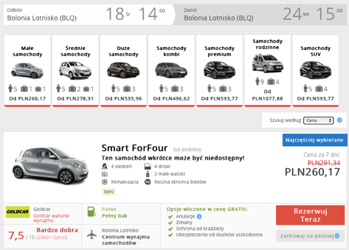The width and height of the screenshot is (349, 250).
Task: Click the manual gearbox icon
Action: coord(148,182)
